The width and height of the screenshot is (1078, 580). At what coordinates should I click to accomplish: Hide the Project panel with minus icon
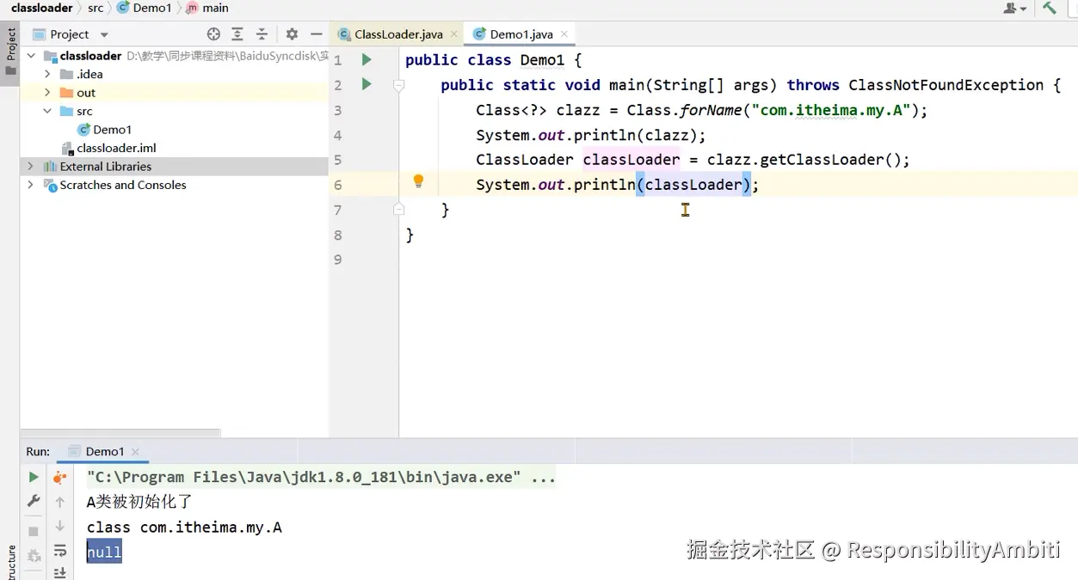pos(317,34)
